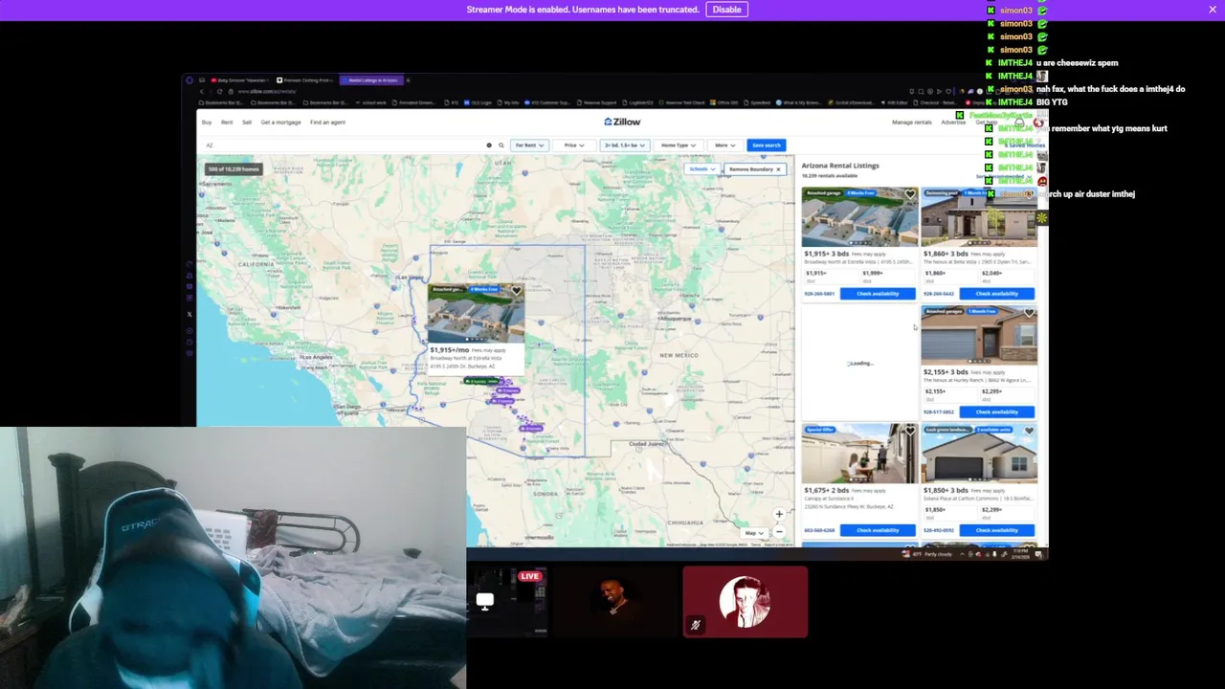Open the $1,850+ 3 bds Solana Place photo
The image size is (1225, 689).
coord(978,455)
